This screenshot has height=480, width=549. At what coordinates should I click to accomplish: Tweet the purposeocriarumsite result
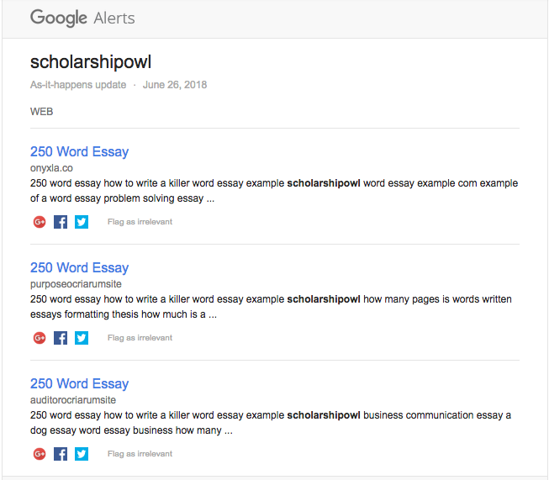82,338
